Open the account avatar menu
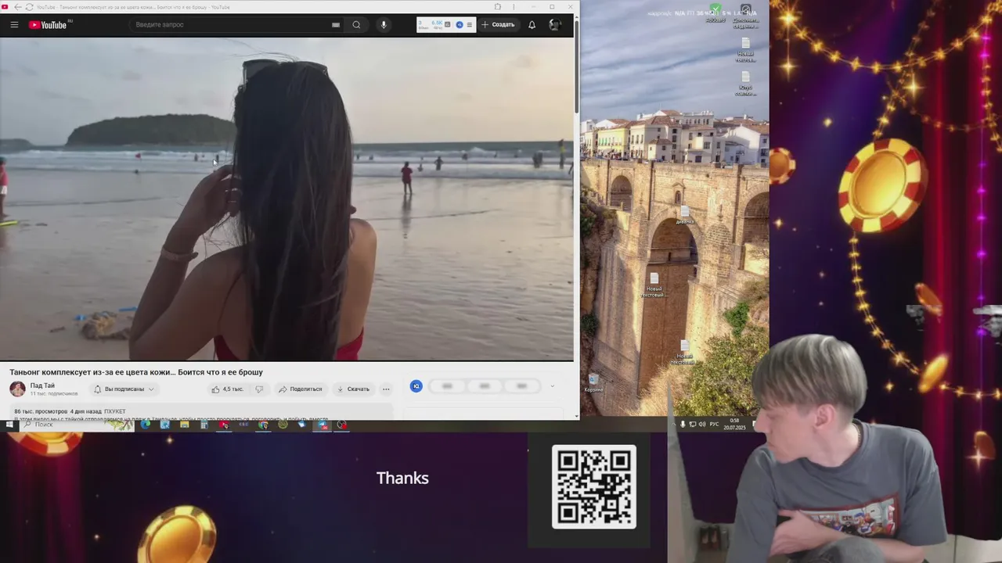 555,25
